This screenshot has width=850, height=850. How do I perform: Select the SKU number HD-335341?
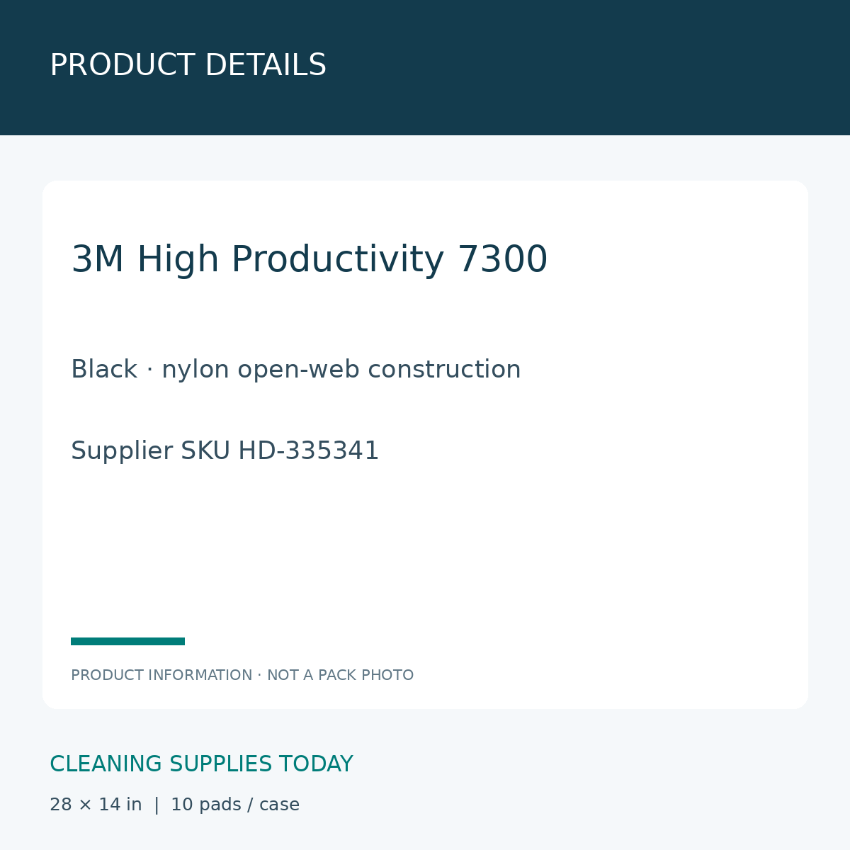(x=309, y=451)
